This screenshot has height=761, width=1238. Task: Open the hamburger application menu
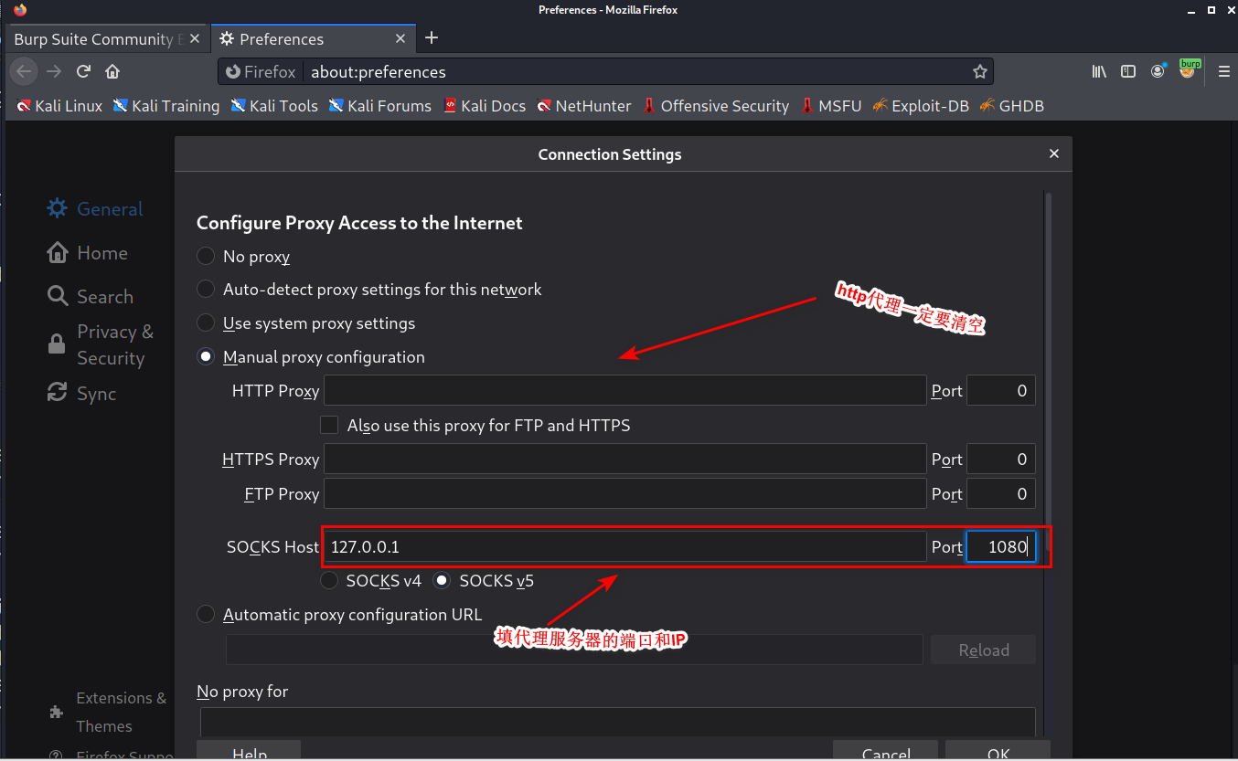[x=1223, y=71]
